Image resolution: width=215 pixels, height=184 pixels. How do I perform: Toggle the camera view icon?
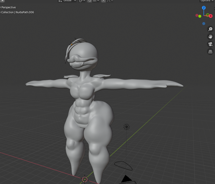(210, 44)
